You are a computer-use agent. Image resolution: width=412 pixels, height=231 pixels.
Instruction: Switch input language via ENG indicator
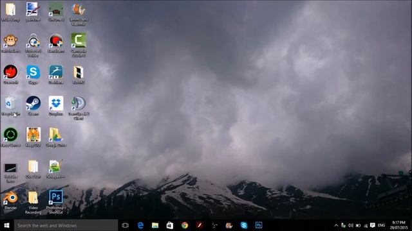tap(382, 225)
